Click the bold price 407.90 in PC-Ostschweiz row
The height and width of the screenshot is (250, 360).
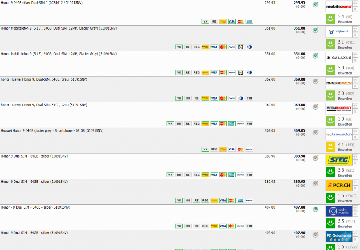click(300, 233)
